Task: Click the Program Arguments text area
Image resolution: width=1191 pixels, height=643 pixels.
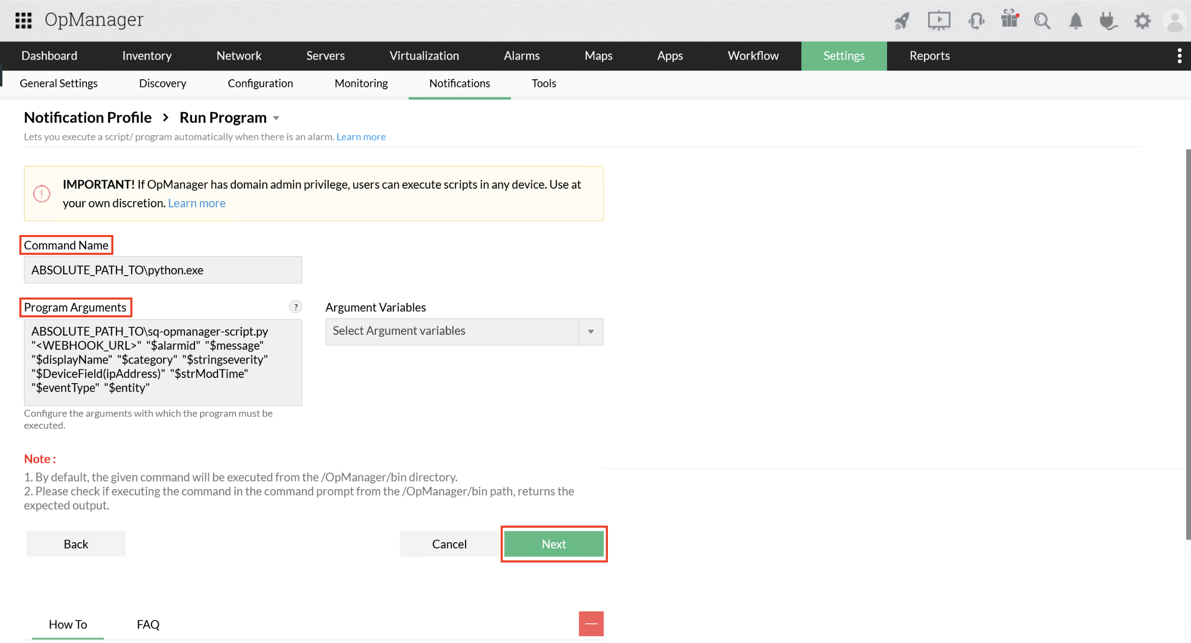Action: (x=163, y=362)
